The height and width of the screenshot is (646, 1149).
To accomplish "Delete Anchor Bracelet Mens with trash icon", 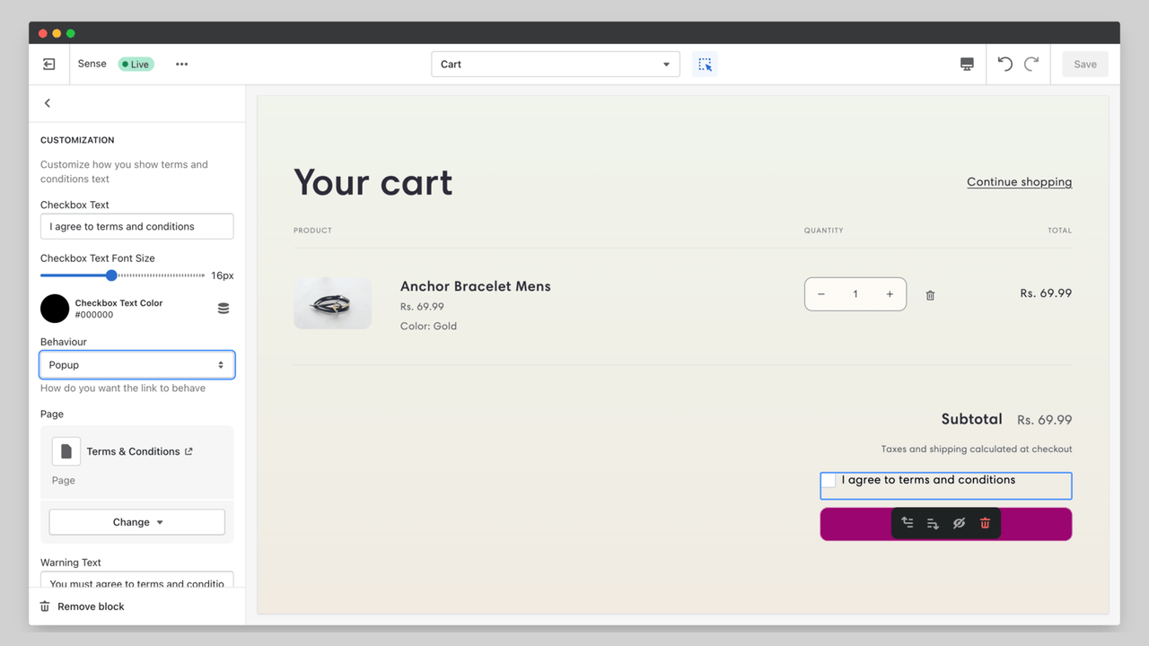I will 930,295.
